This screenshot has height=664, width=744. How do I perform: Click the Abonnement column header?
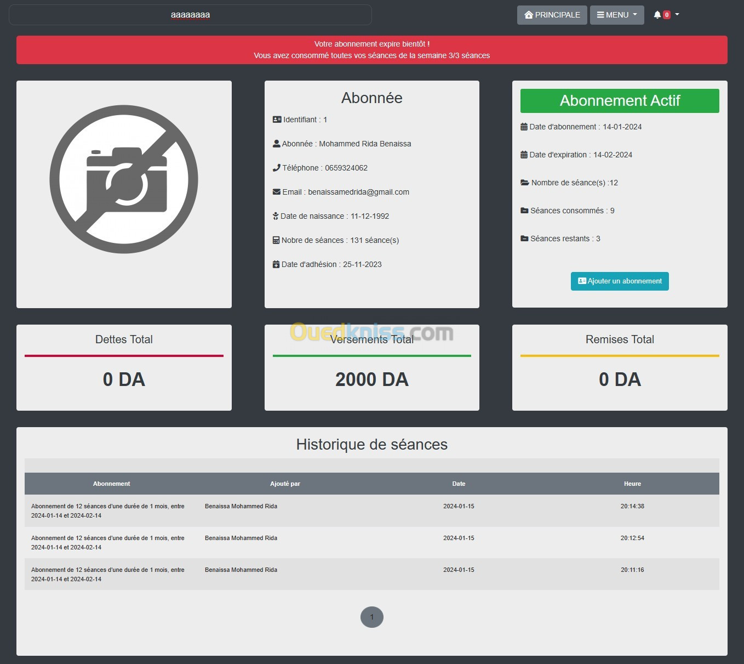point(111,484)
